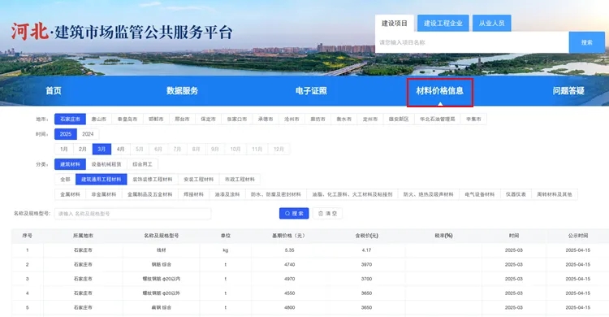
Task: Open the 数据服务 navigation item
Action: point(182,90)
